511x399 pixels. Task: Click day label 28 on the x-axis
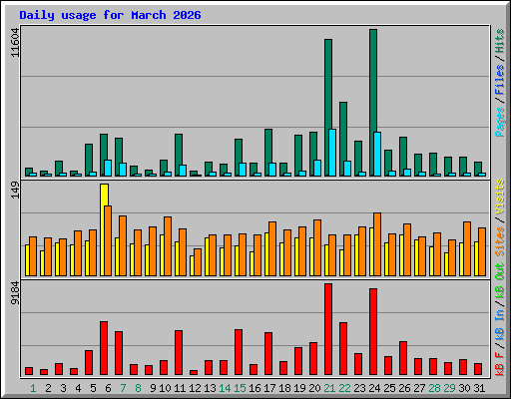pos(434,388)
